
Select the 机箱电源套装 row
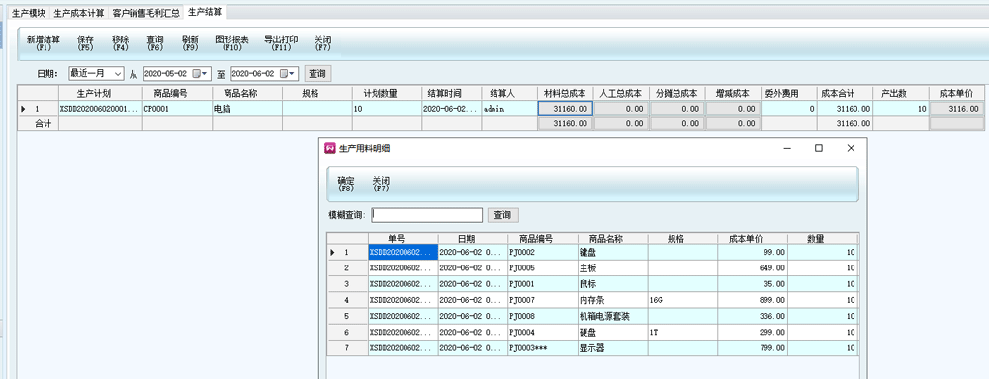[592, 316]
